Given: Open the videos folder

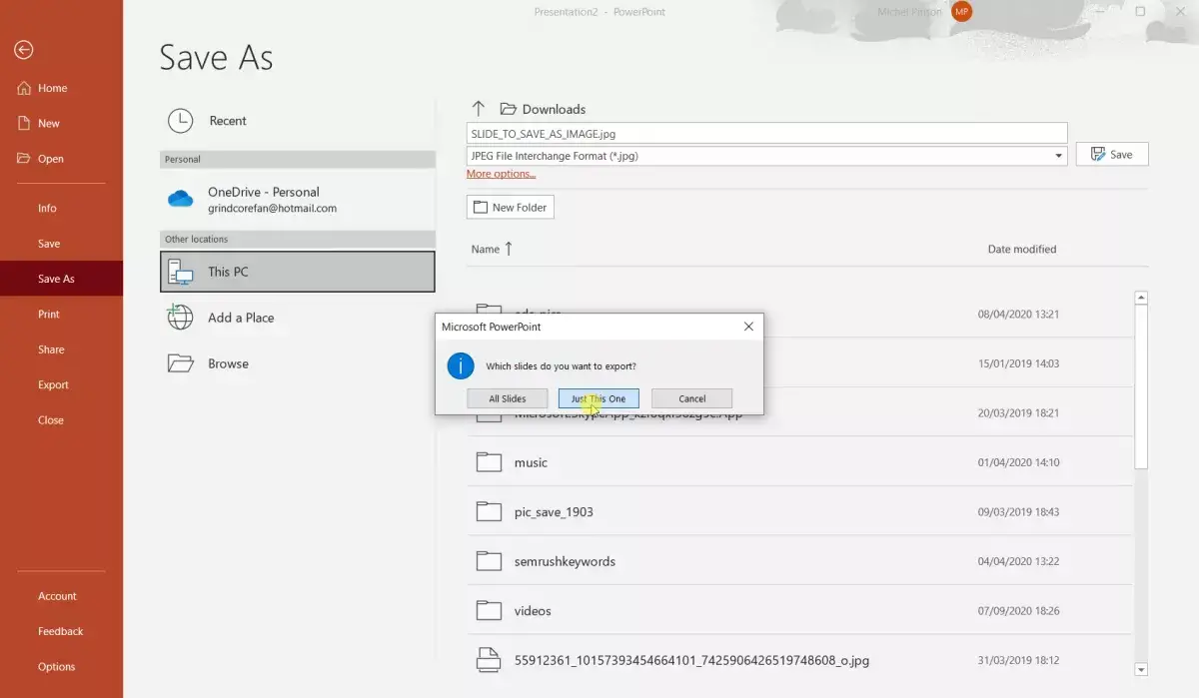Looking at the screenshot, I should pos(800,610).
